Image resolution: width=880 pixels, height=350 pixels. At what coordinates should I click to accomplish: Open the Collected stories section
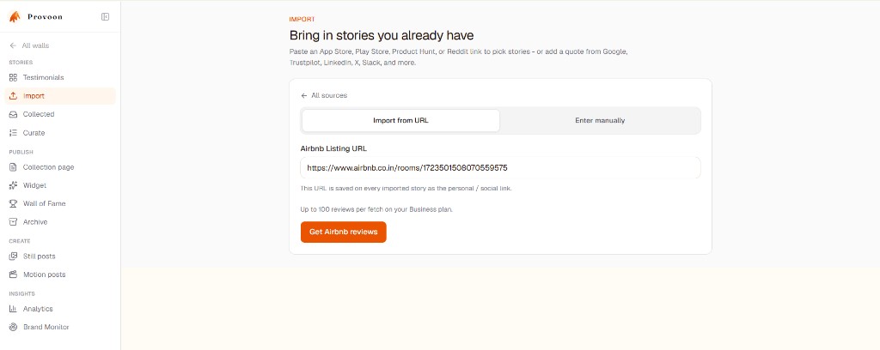[60, 114]
